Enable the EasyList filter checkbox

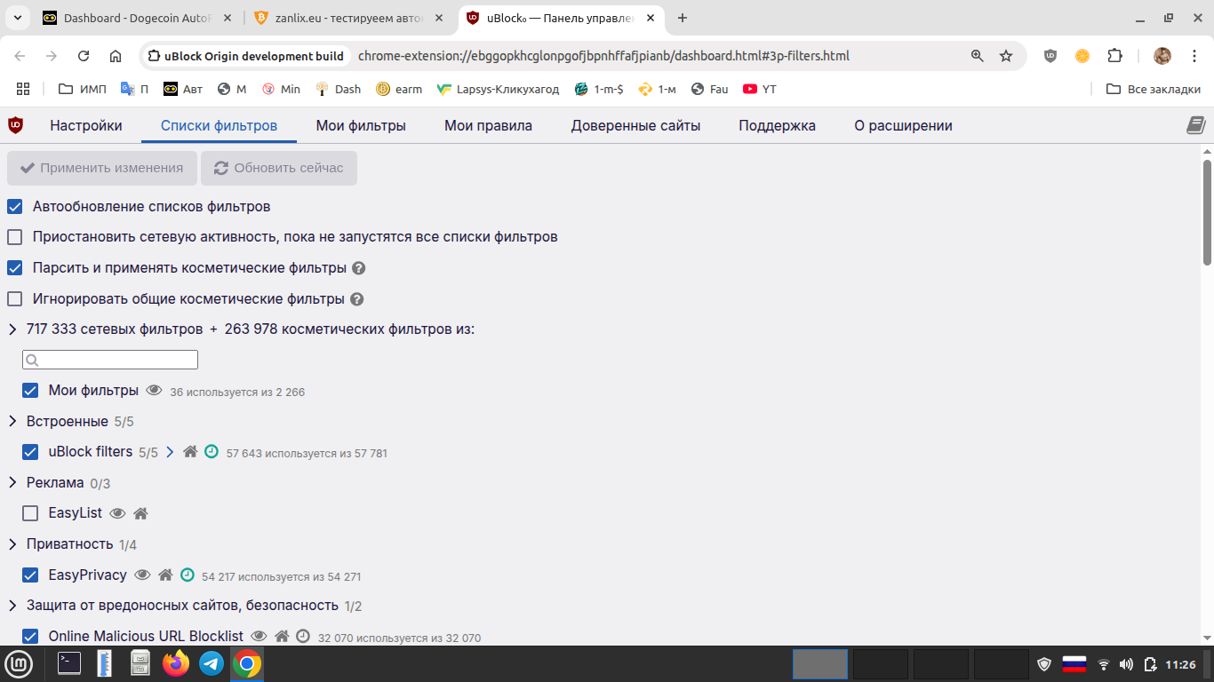tap(30, 513)
